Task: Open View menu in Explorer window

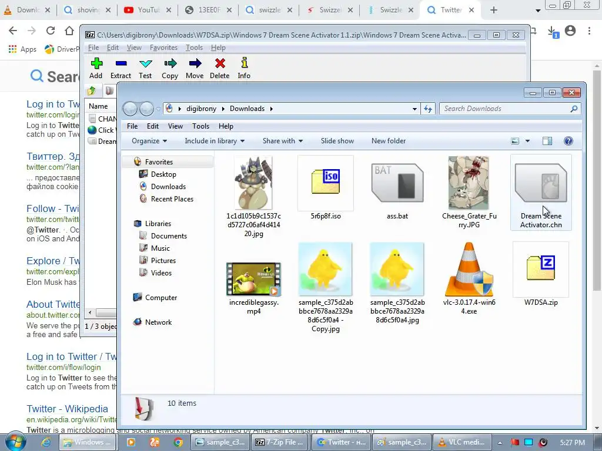Action: pos(175,126)
